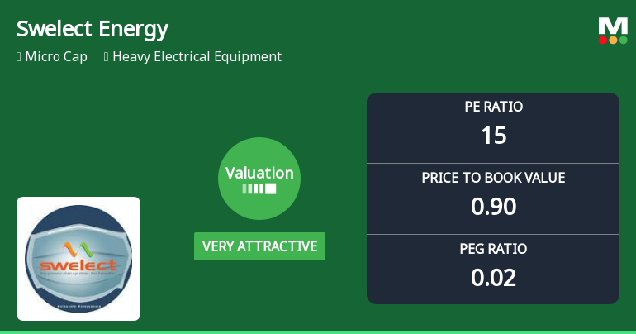The width and height of the screenshot is (636, 334).
Task: Select the Micro Cap label
Action: 56,57
